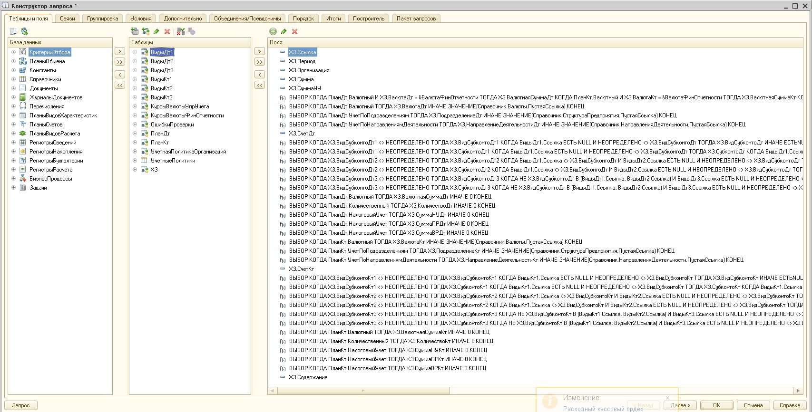This screenshot has height=412, width=812.
Task: Click the right arrow of fields scrollbar
Action: coord(798,391)
